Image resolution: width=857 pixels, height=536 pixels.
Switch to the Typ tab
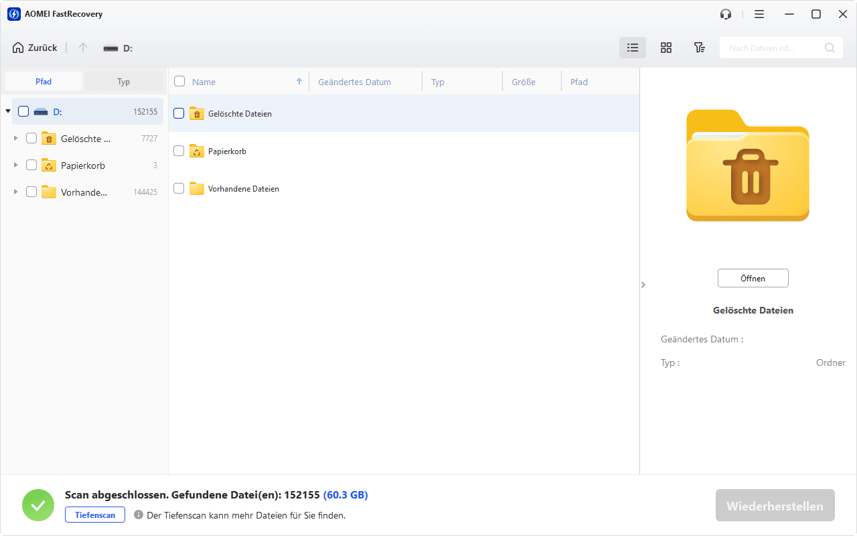click(123, 82)
